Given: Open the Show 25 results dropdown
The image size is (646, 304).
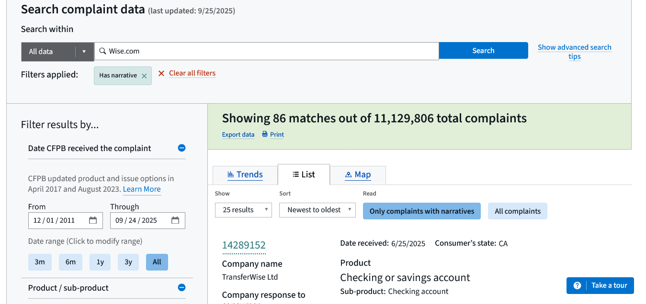Looking at the screenshot, I should [243, 210].
